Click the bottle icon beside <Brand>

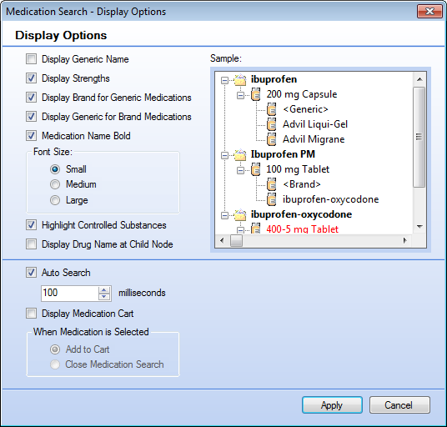(x=271, y=184)
